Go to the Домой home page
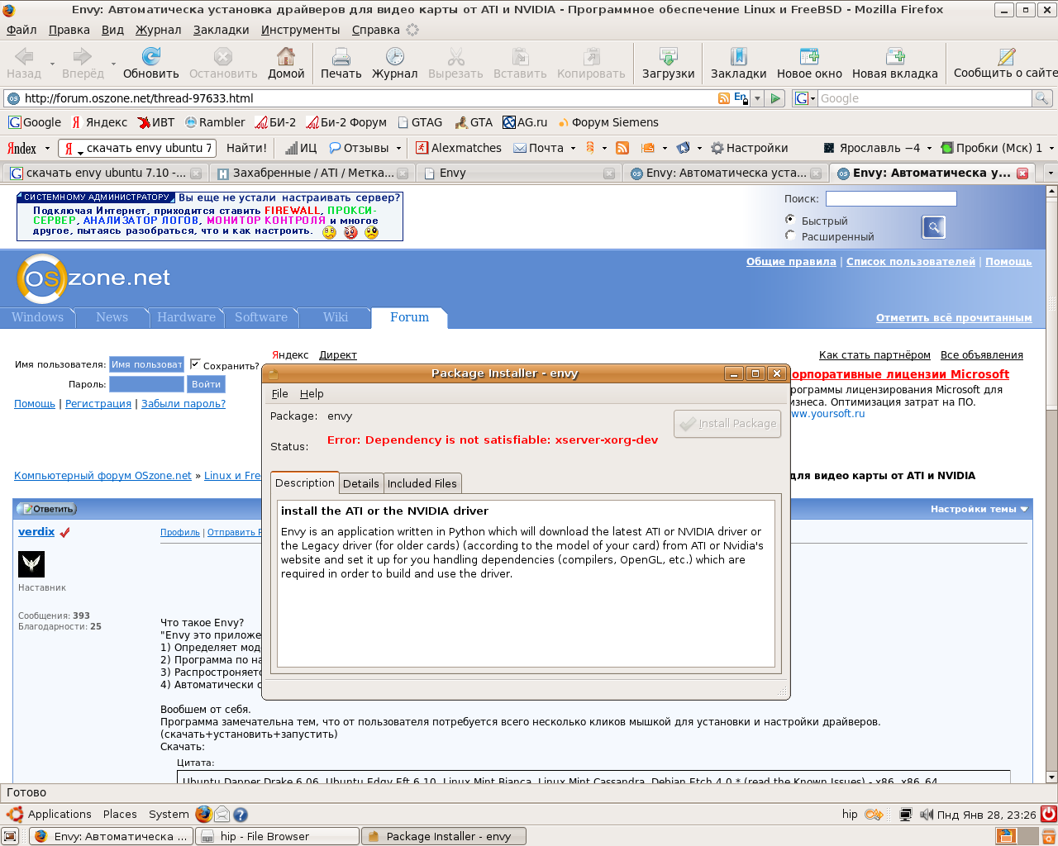 click(286, 63)
